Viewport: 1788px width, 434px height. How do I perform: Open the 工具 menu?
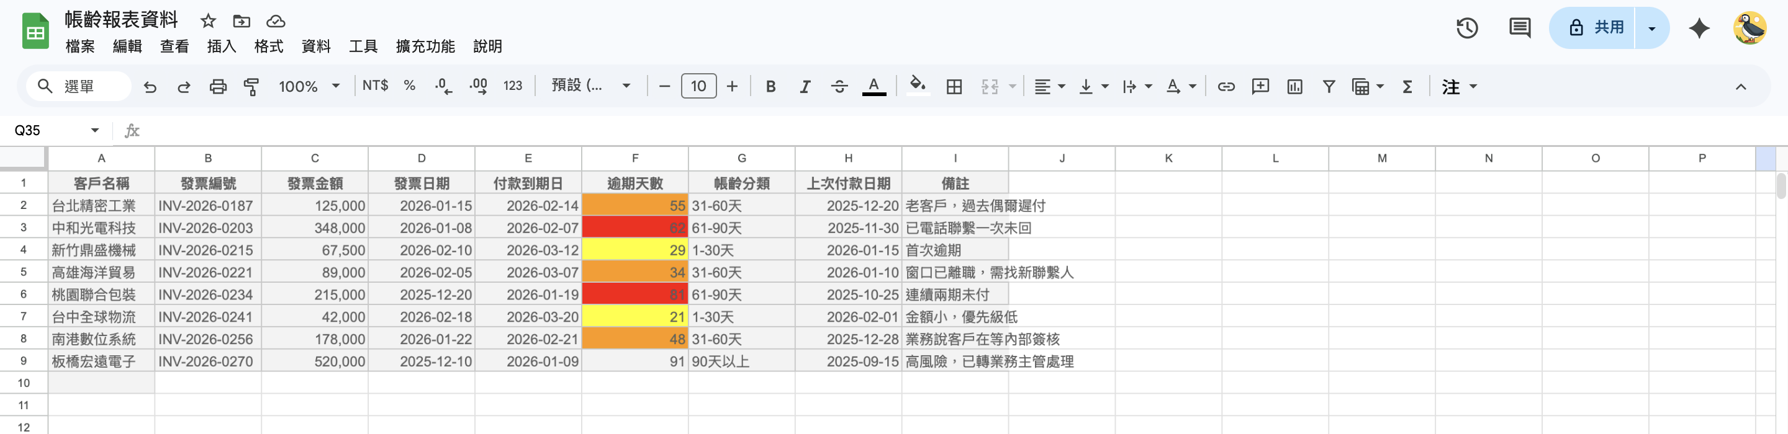[x=363, y=46]
